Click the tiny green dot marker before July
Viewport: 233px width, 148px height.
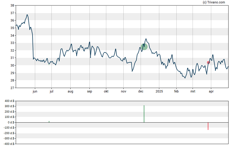coord(49,64)
